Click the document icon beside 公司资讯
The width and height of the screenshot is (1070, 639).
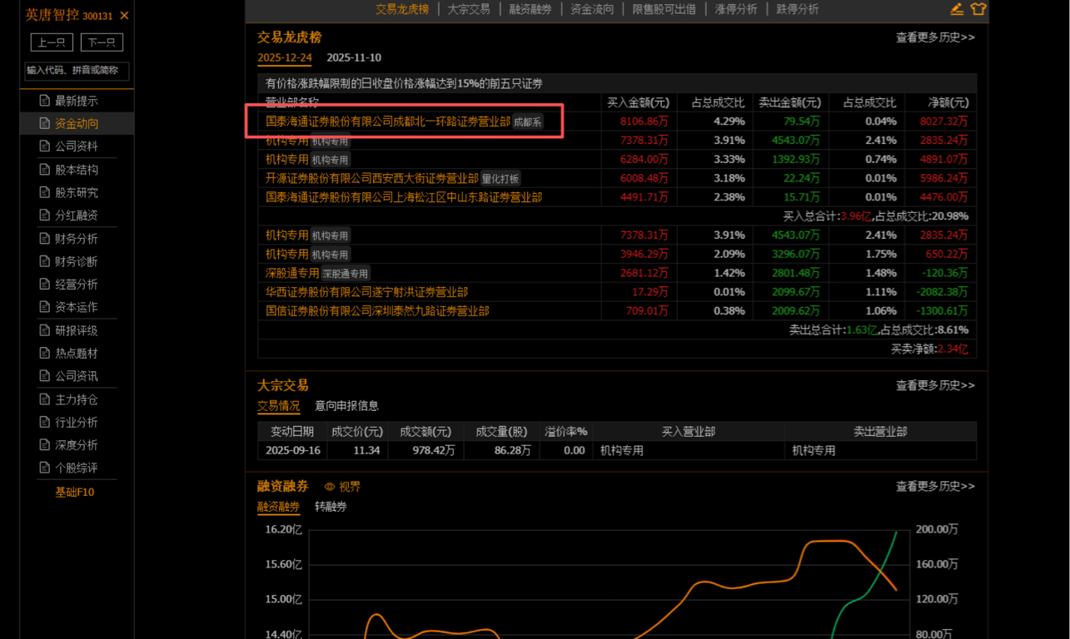(x=45, y=376)
